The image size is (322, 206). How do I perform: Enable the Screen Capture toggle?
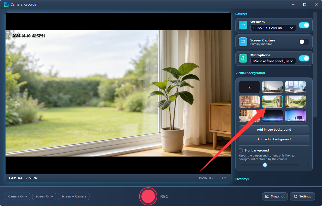[304, 42]
